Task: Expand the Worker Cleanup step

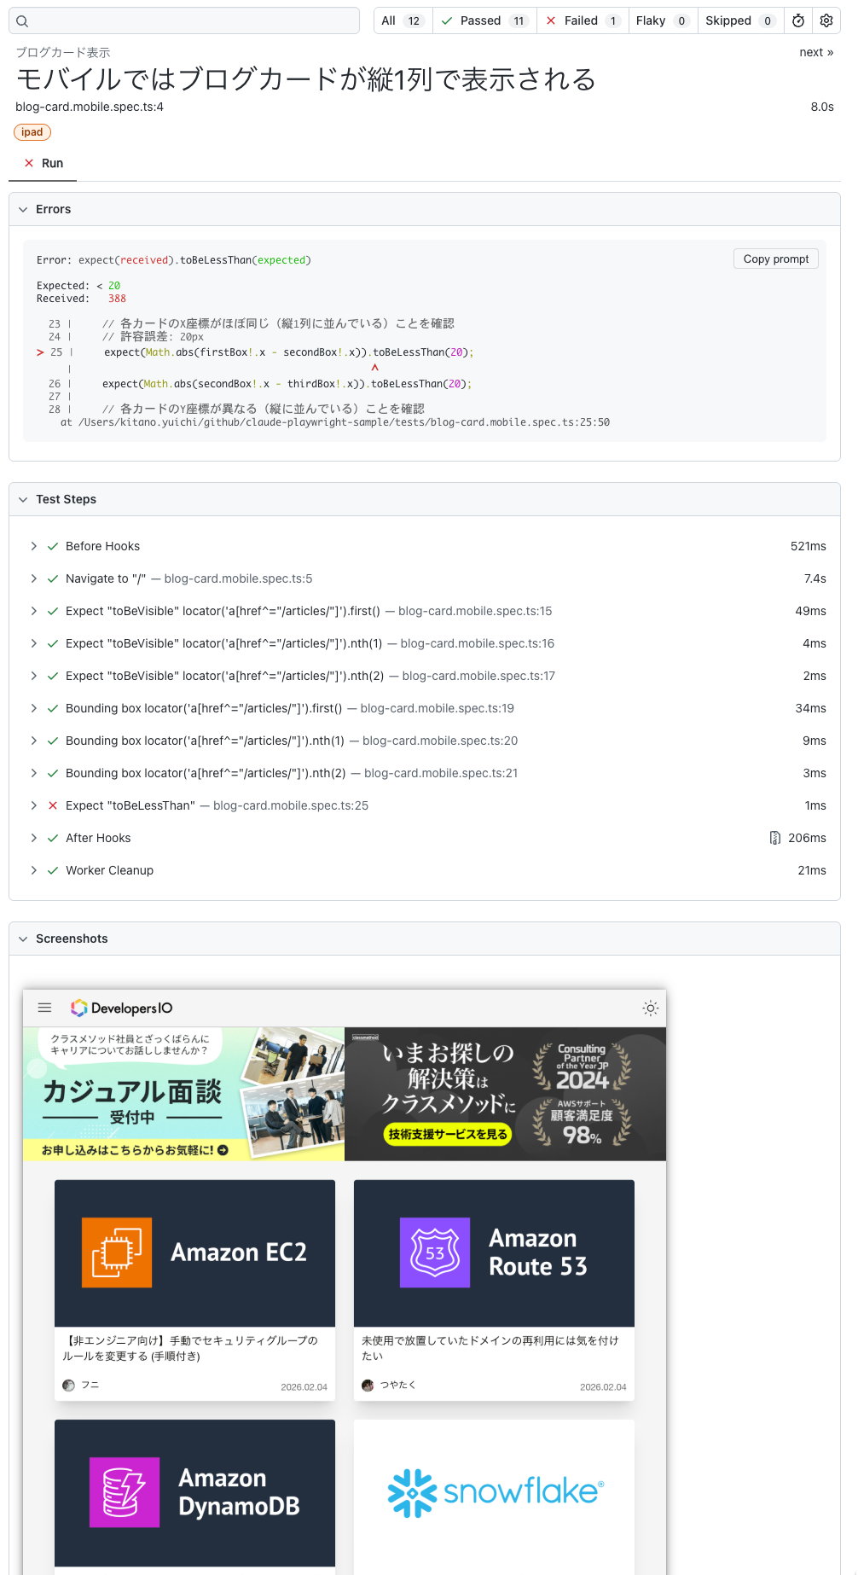Action: tap(34, 870)
